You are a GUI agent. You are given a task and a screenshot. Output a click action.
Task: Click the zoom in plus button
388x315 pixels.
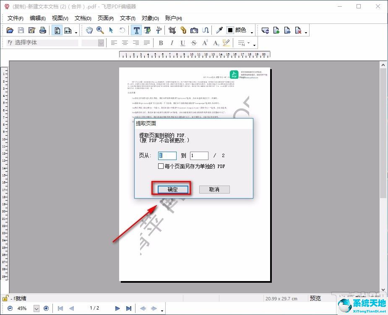(x=46, y=308)
